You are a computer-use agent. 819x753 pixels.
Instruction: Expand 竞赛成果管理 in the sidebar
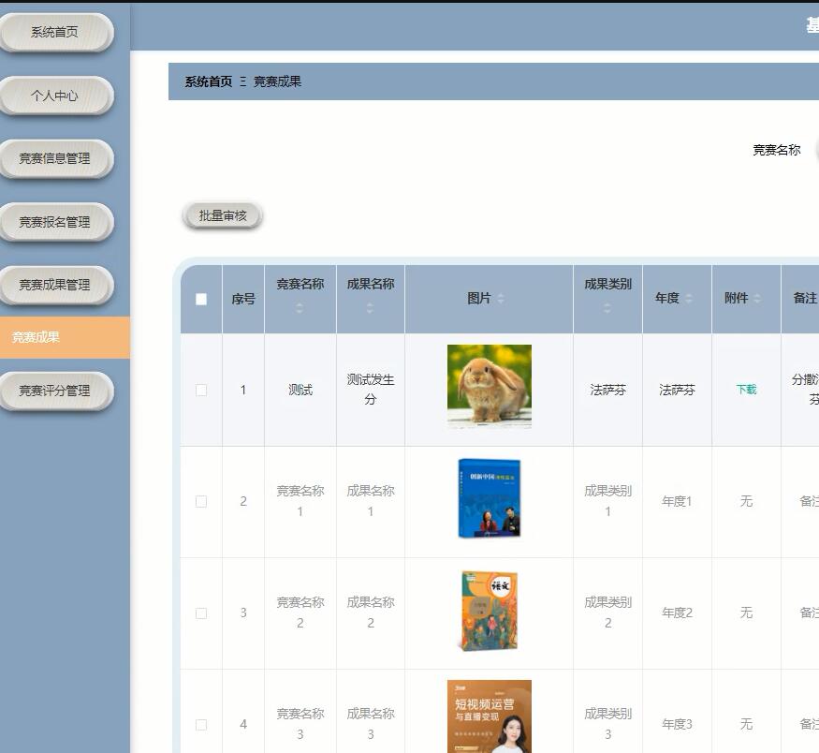coord(54,286)
